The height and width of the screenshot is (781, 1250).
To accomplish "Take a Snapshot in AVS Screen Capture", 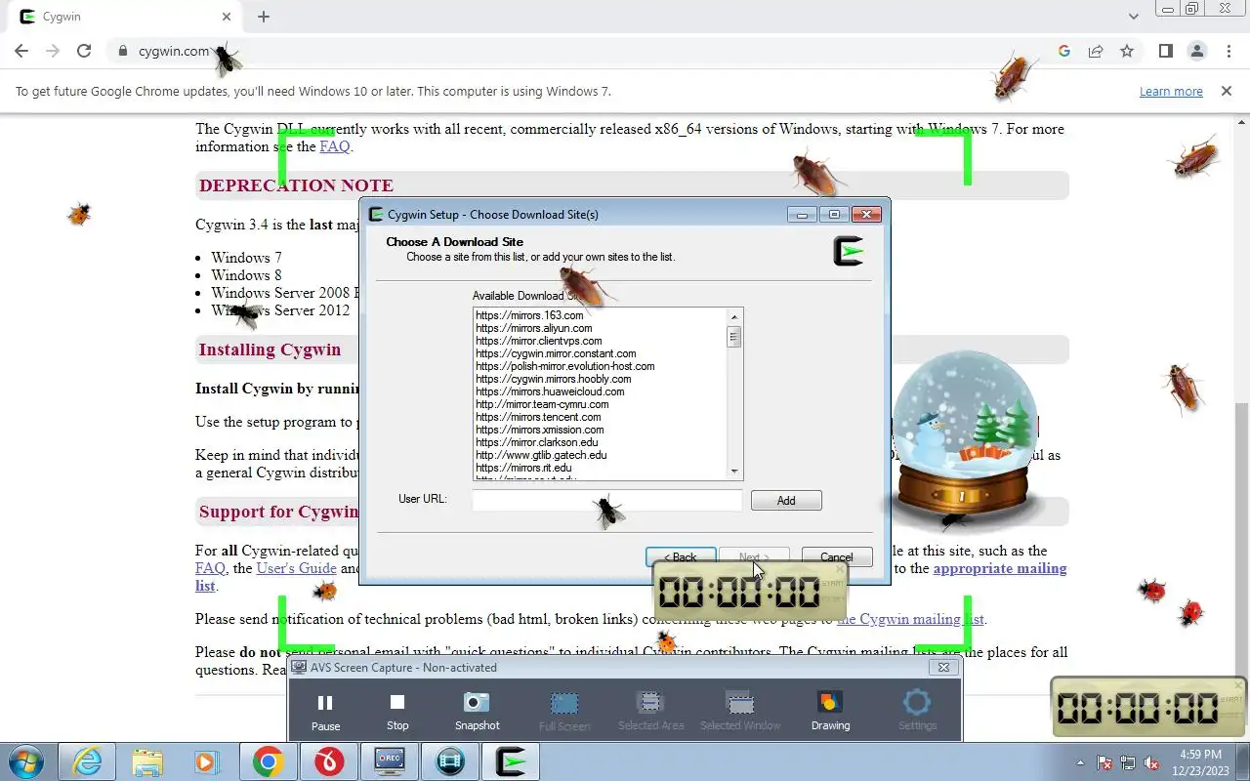I will pos(477,712).
